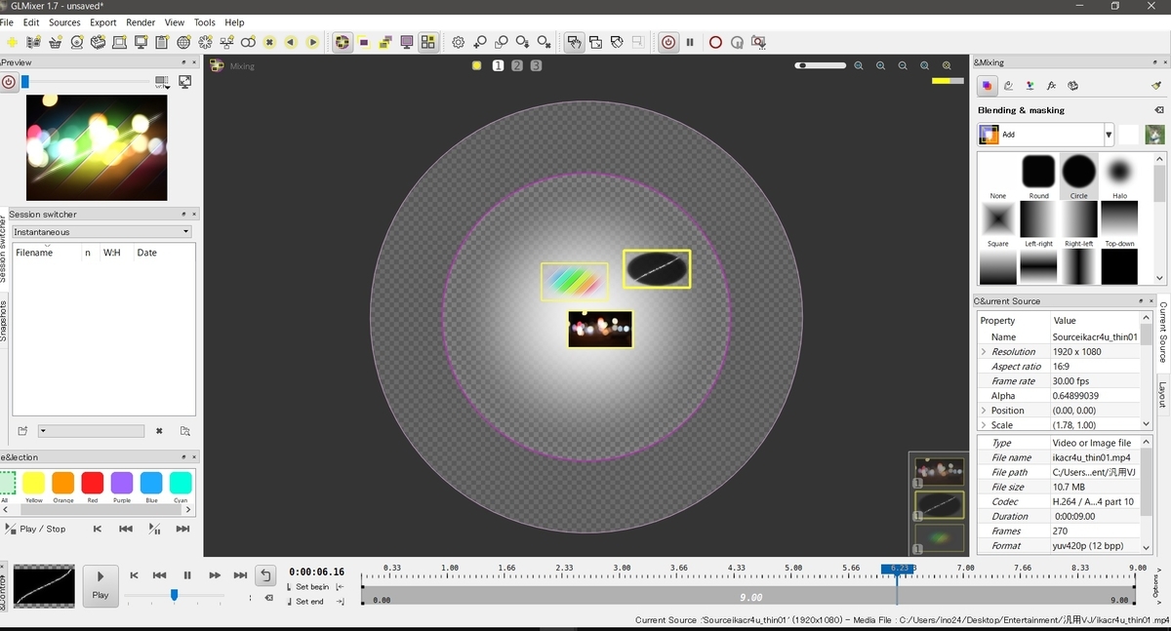Switch to workspace 3
This screenshot has width=1171, height=631.
tap(536, 65)
